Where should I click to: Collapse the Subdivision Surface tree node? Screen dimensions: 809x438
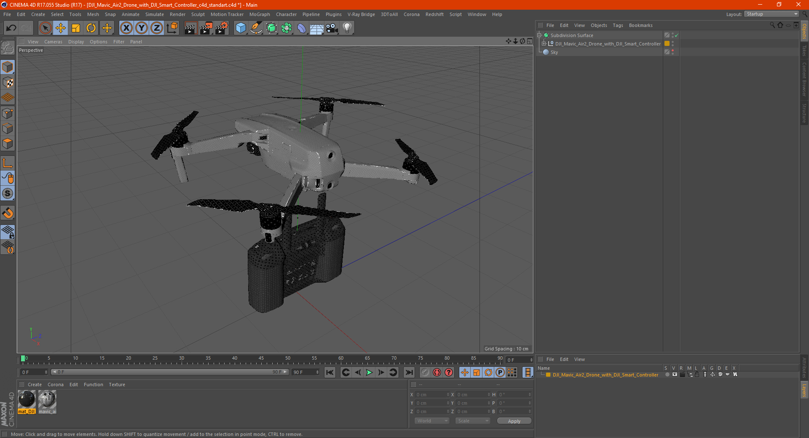point(539,35)
